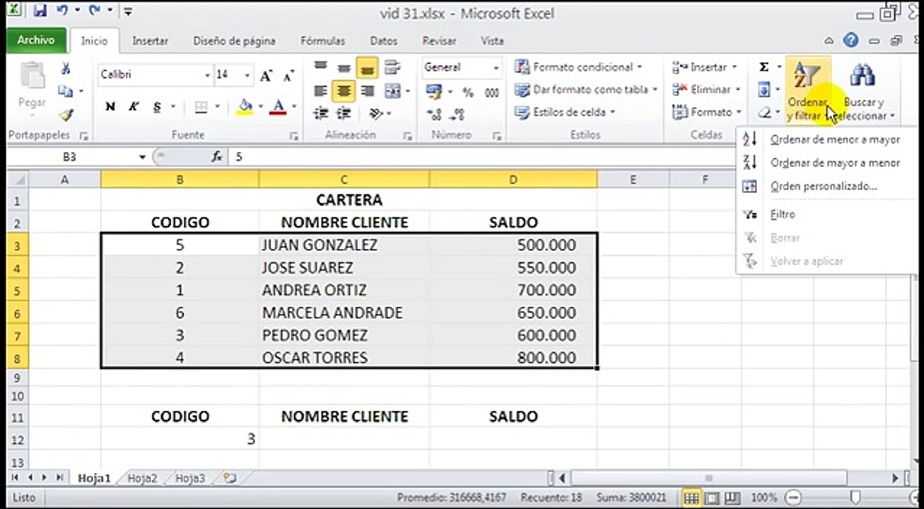Viewport: 924px width, 509px height.
Task: Click the Formato cells button
Action: coord(706,112)
